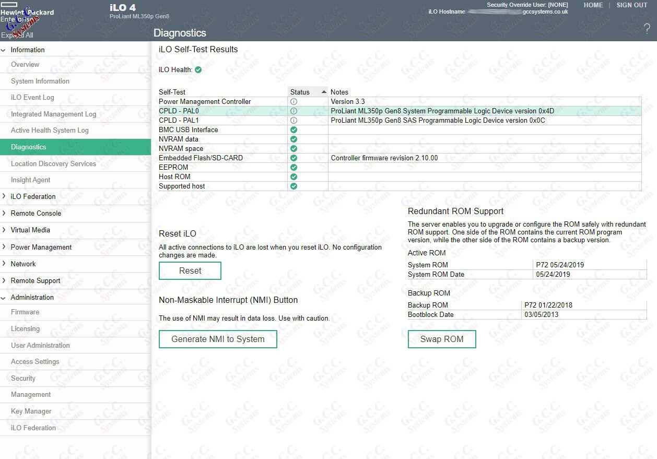Screen dimensions: 657x459
Task: Click the Reset iLO button
Action: pos(190,271)
